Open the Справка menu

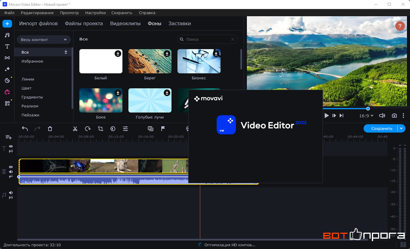pyautogui.click(x=147, y=13)
